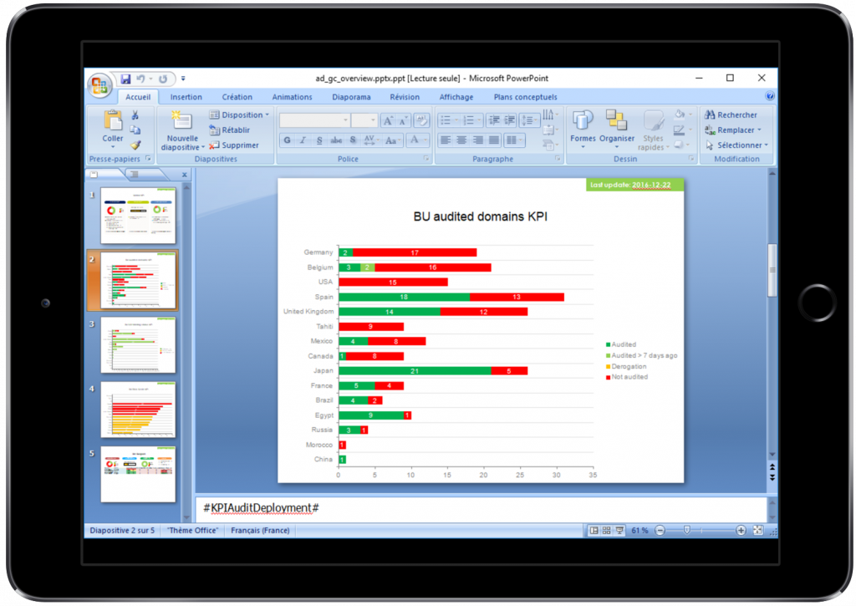The height and width of the screenshot is (606, 856).
Task: Open the Insertion ribbon tab
Action: [186, 97]
